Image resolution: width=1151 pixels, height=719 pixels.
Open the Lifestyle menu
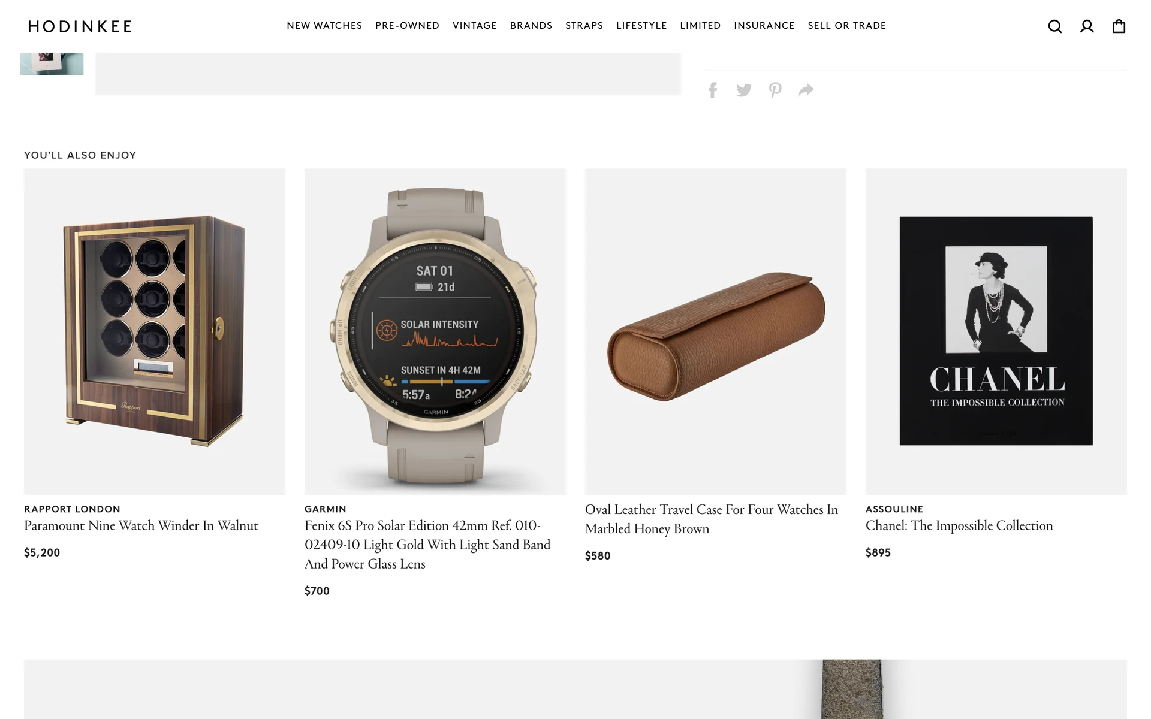[x=641, y=26]
